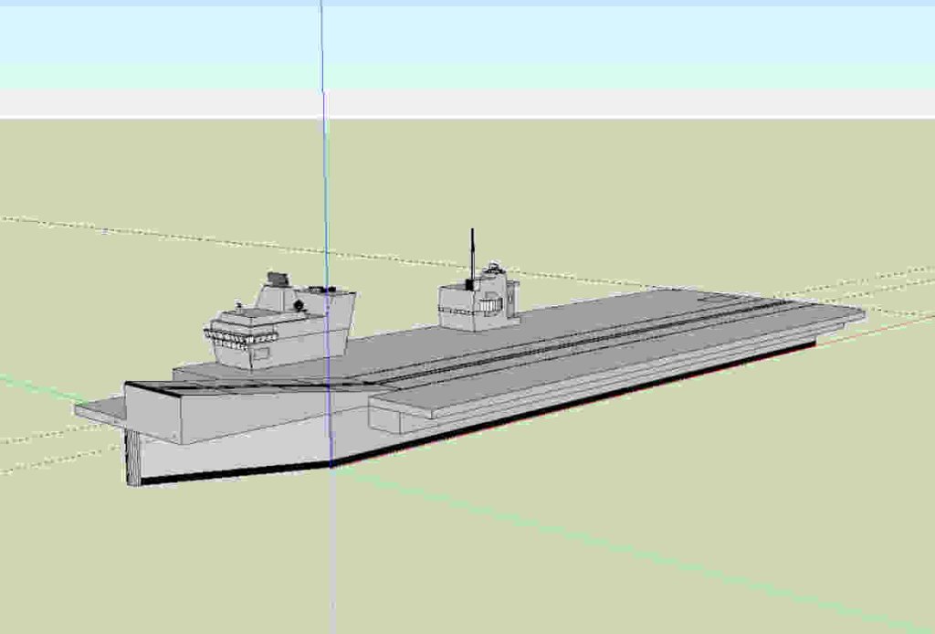This screenshot has height=634, width=935.
Task: Select the radar dome atop the aft island
Action: (x=494, y=268)
